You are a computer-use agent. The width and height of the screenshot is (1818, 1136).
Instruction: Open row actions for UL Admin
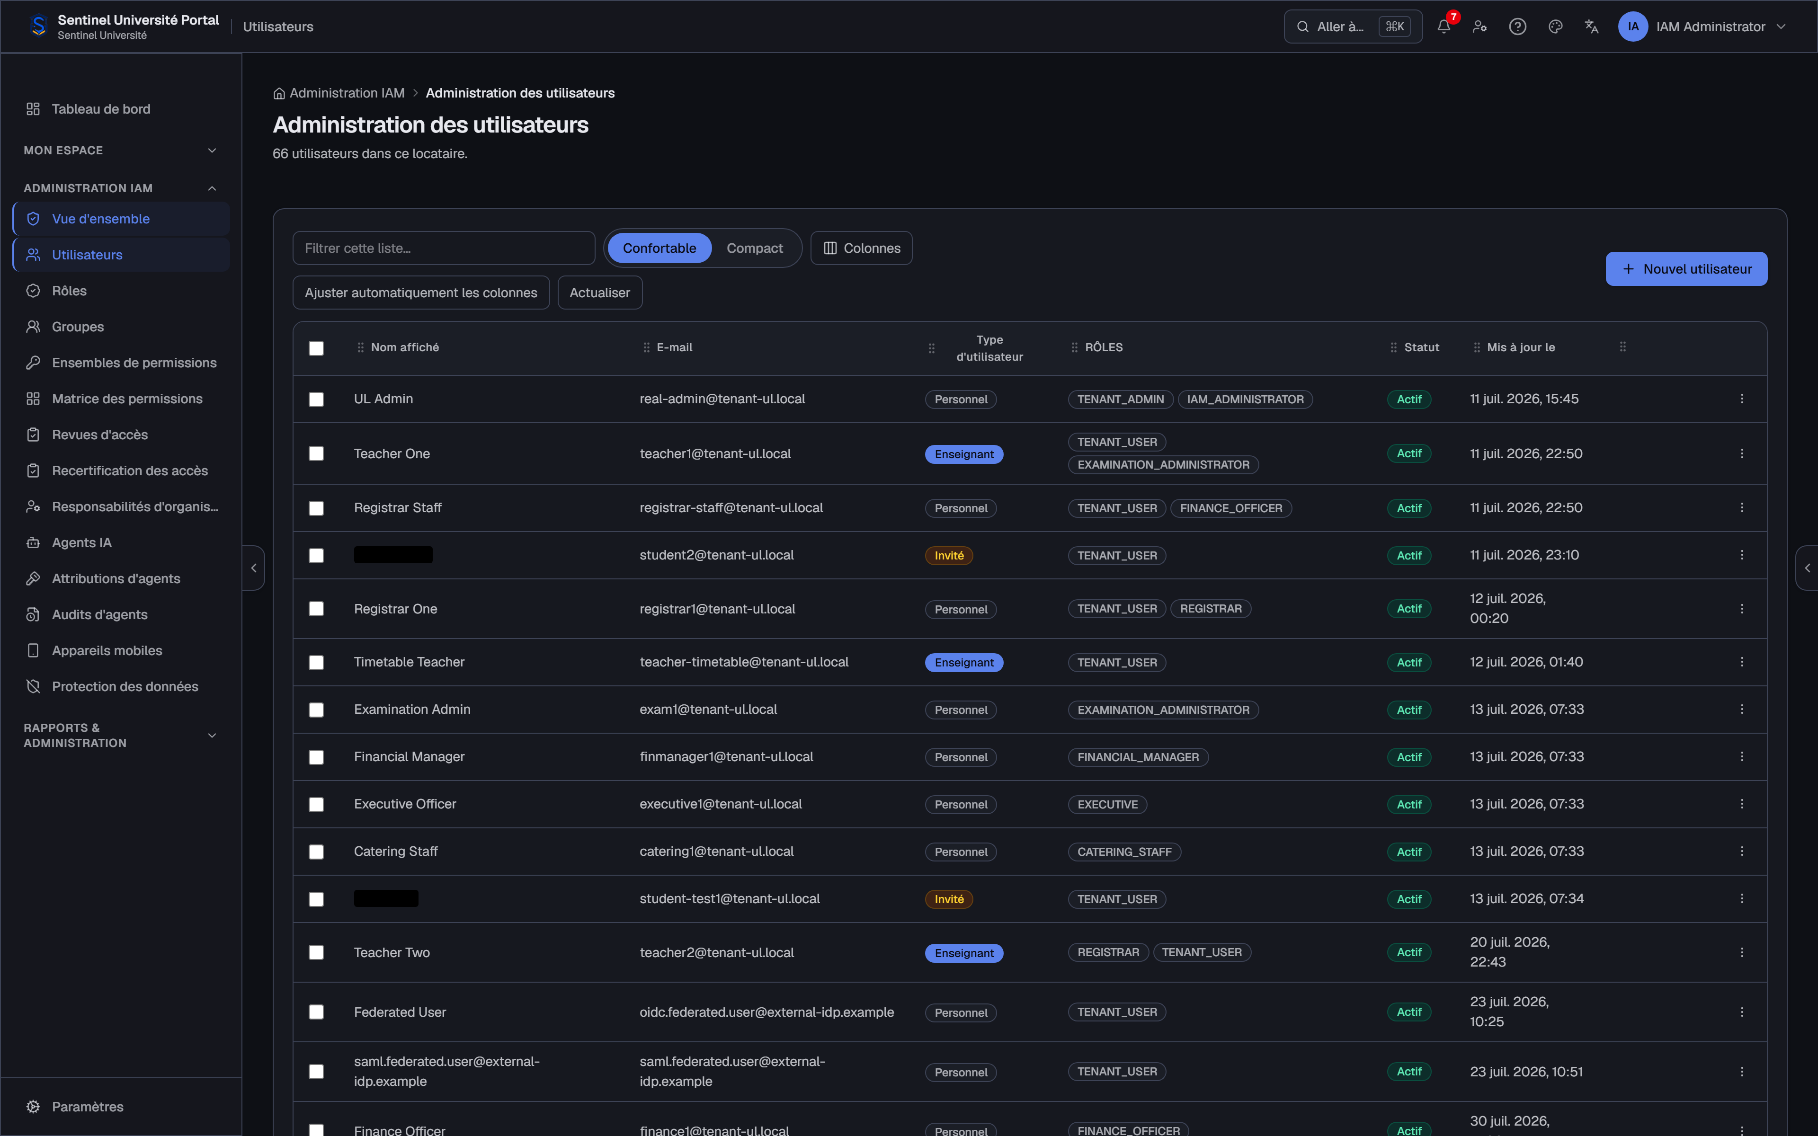coord(1741,399)
